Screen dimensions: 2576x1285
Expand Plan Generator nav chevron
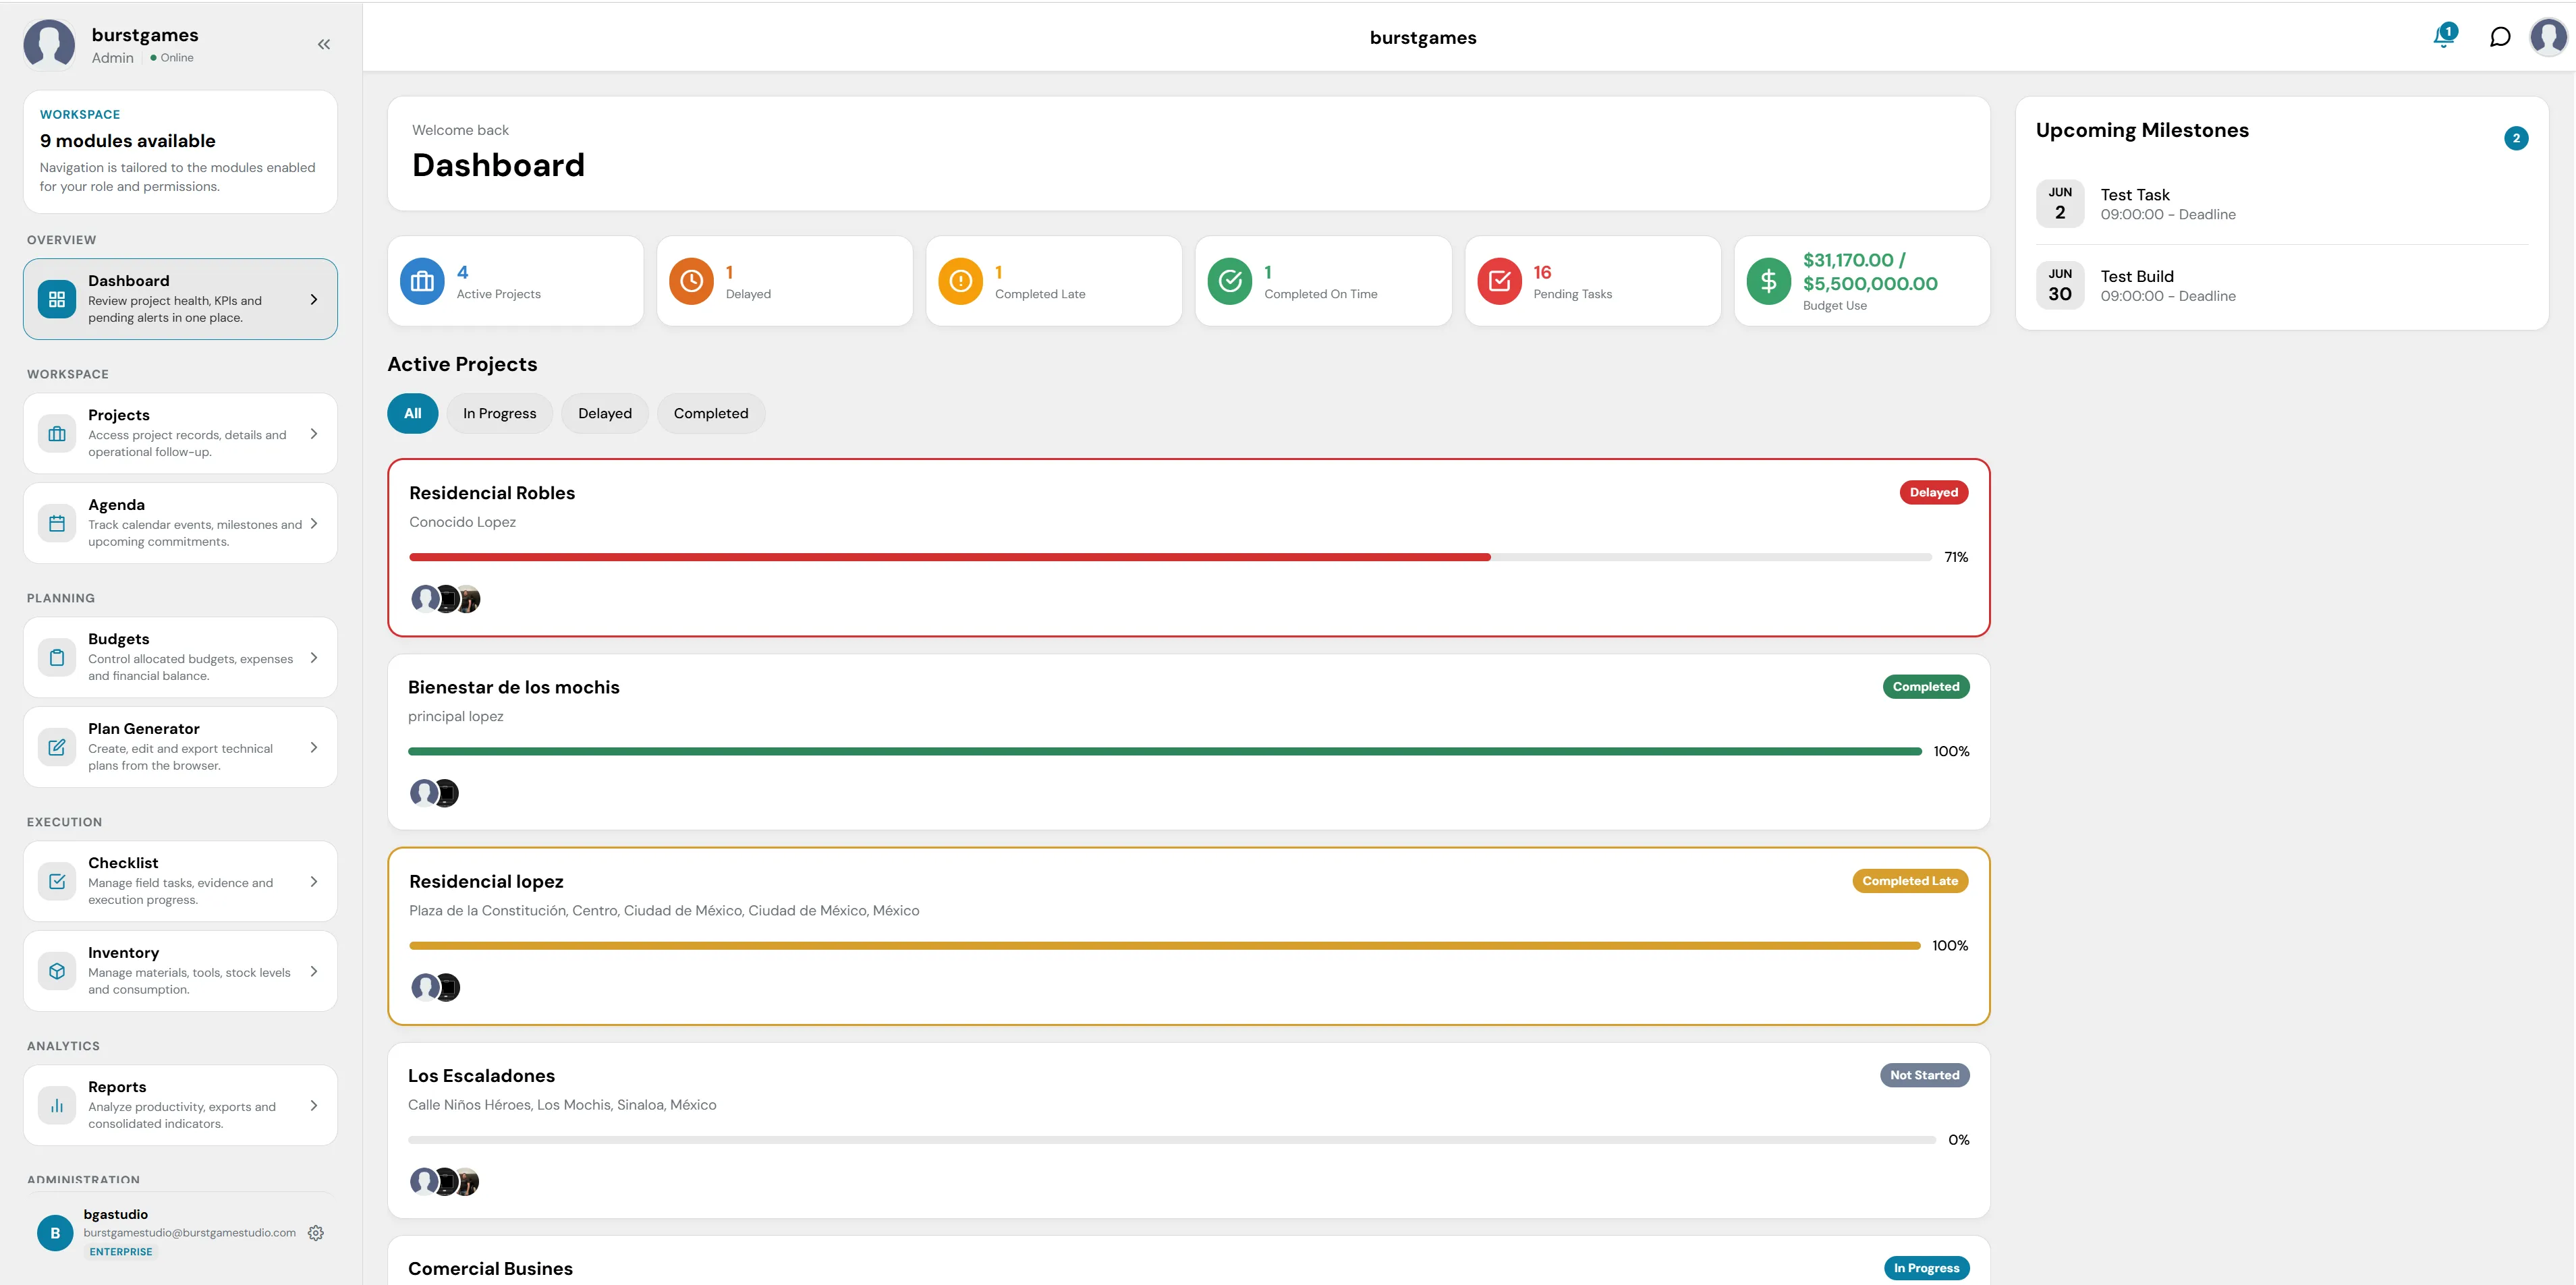[x=314, y=747]
